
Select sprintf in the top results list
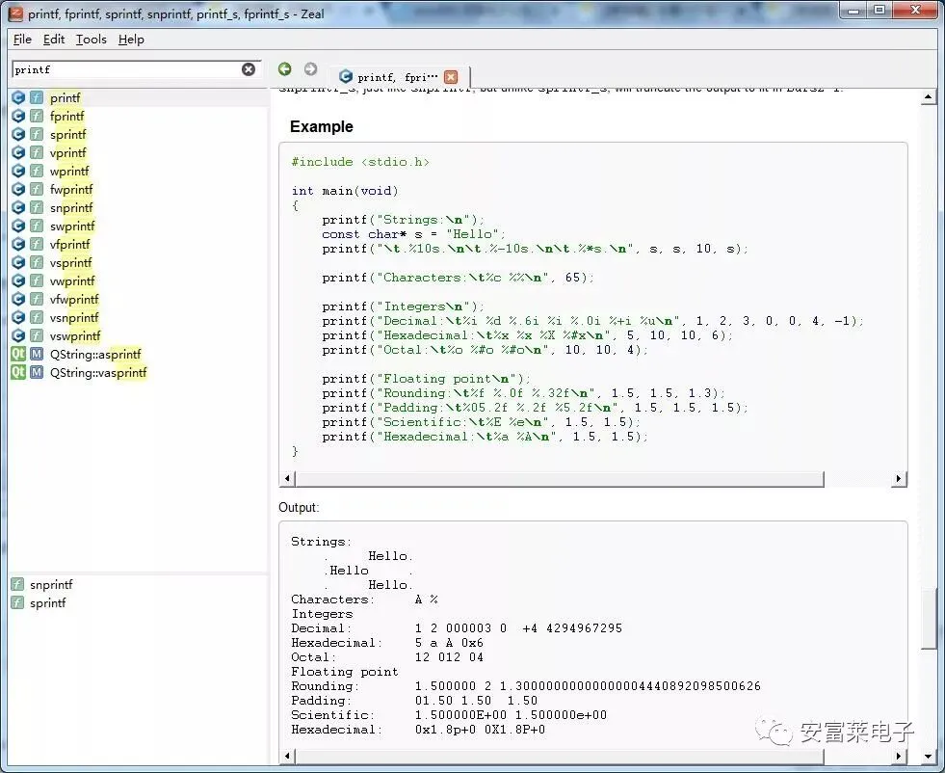68,135
